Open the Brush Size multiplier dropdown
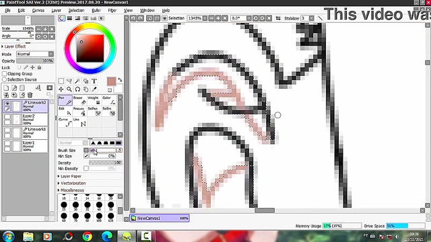Image resolution: width=431 pixels, height=242 pixels. [x=86, y=150]
